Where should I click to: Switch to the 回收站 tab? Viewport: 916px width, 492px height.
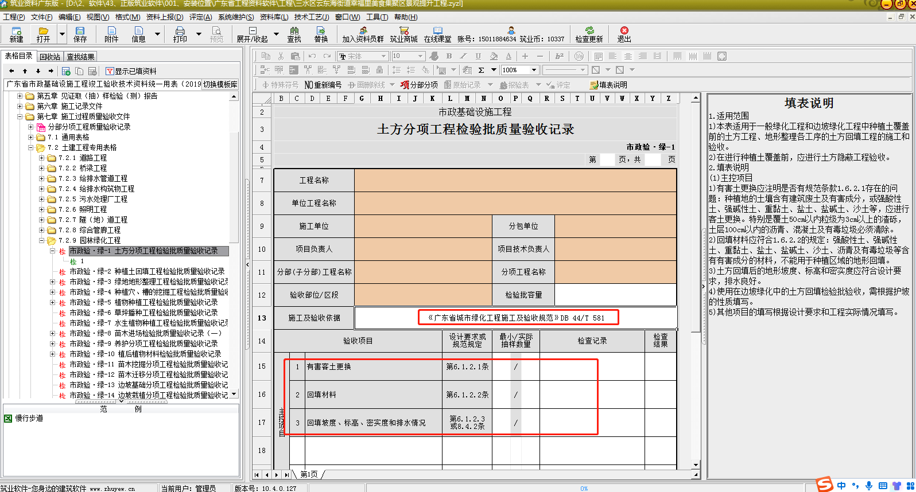tap(50, 57)
